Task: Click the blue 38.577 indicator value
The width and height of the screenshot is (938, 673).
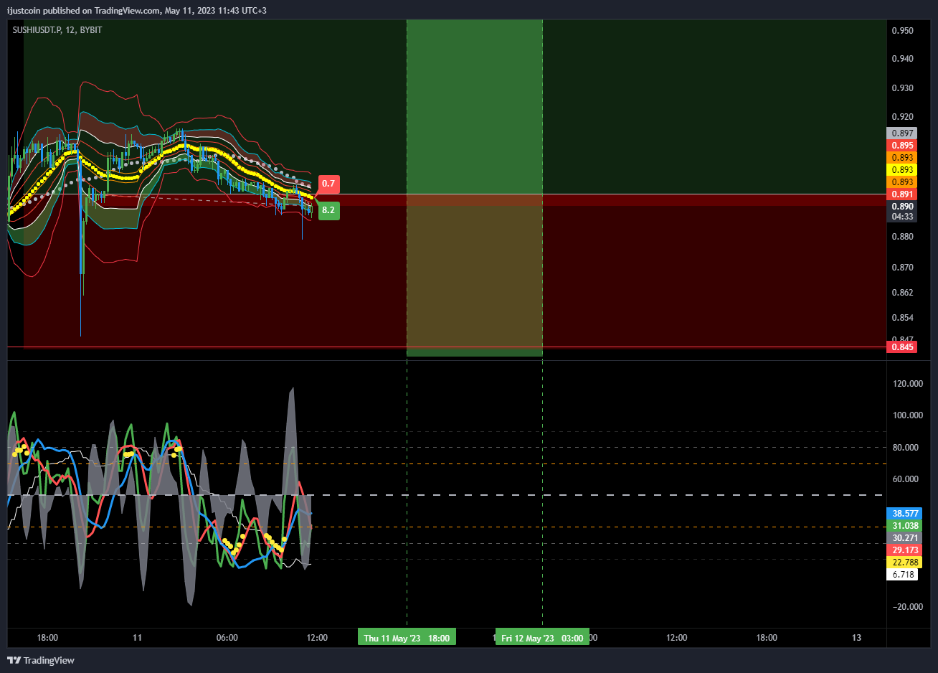Action: (x=905, y=514)
